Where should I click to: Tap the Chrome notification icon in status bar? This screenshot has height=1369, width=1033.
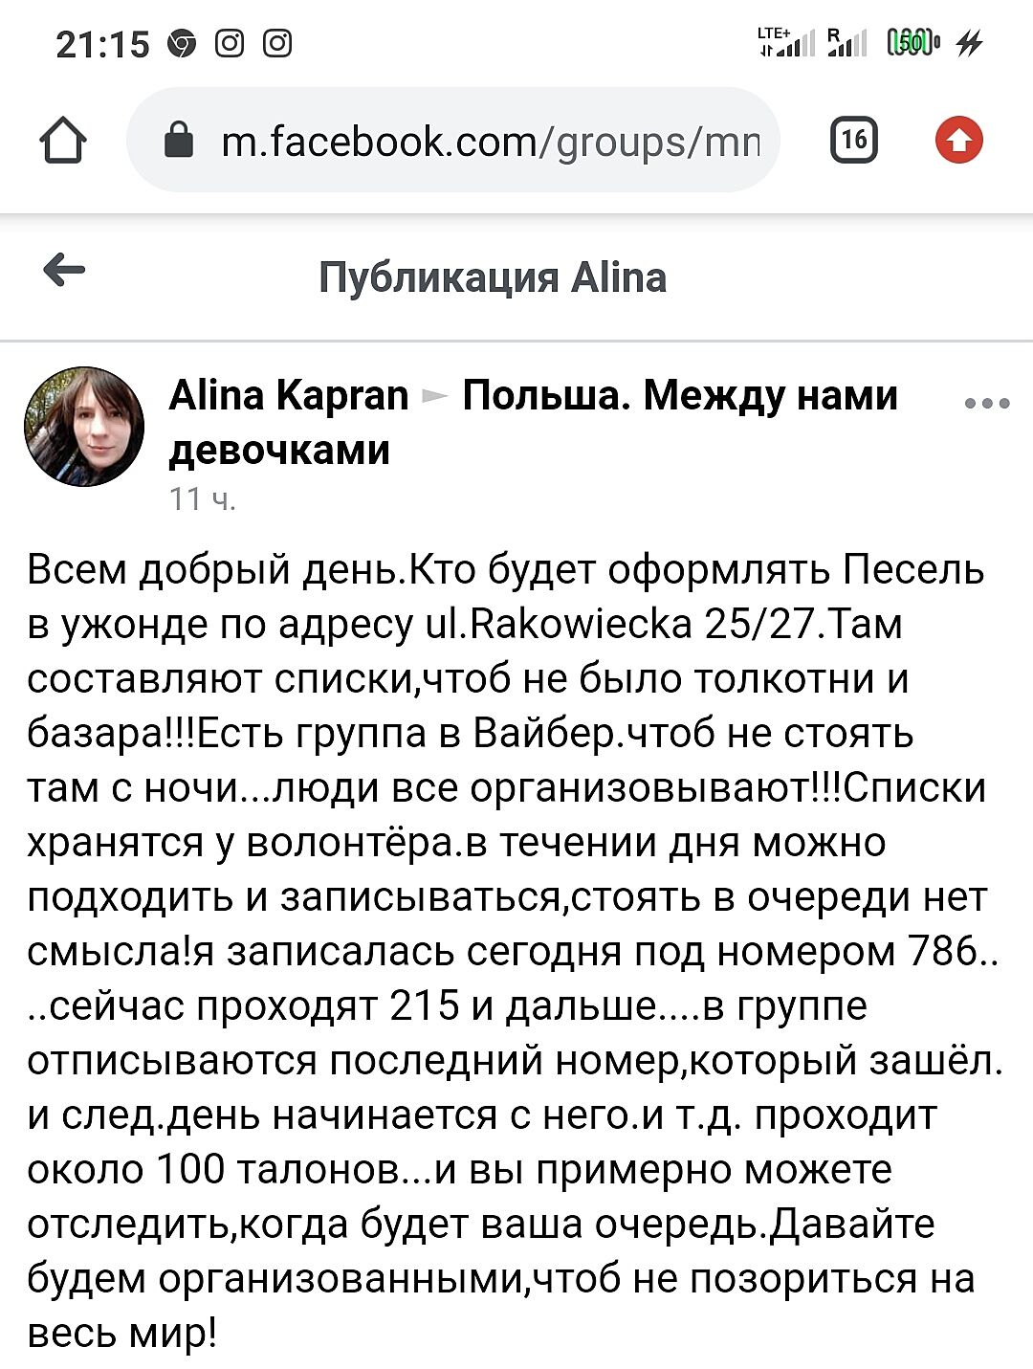click(182, 44)
